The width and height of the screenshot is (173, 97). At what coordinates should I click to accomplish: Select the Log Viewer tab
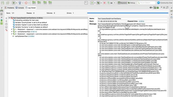31,8
